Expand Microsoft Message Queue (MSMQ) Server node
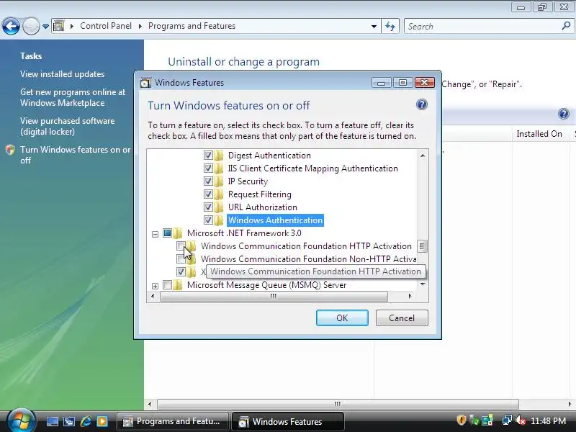Image resolution: width=576 pixels, height=432 pixels. click(155, 286)
